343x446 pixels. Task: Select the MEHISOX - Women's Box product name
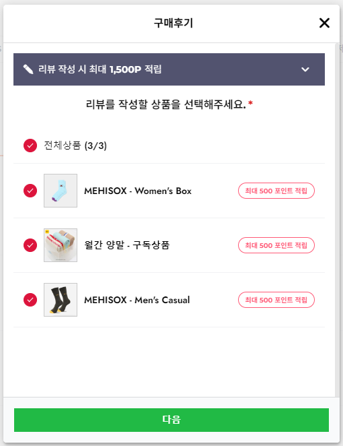138,191
